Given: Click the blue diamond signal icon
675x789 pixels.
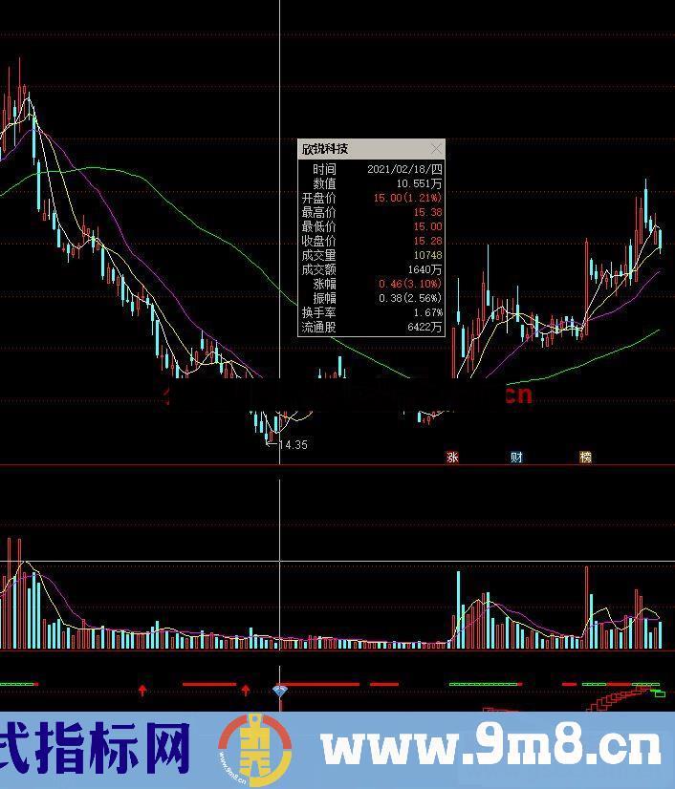Looking at the screenshot, I should (280, 690).
